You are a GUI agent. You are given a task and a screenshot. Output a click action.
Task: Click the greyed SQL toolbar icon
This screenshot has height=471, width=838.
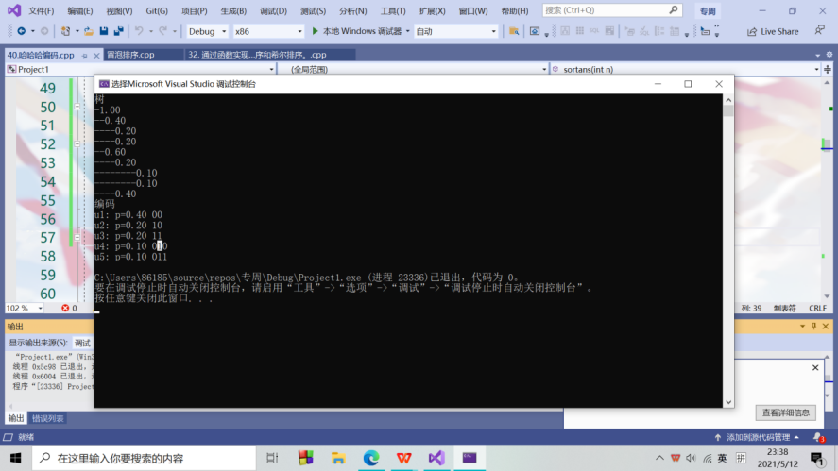(594, 31)
